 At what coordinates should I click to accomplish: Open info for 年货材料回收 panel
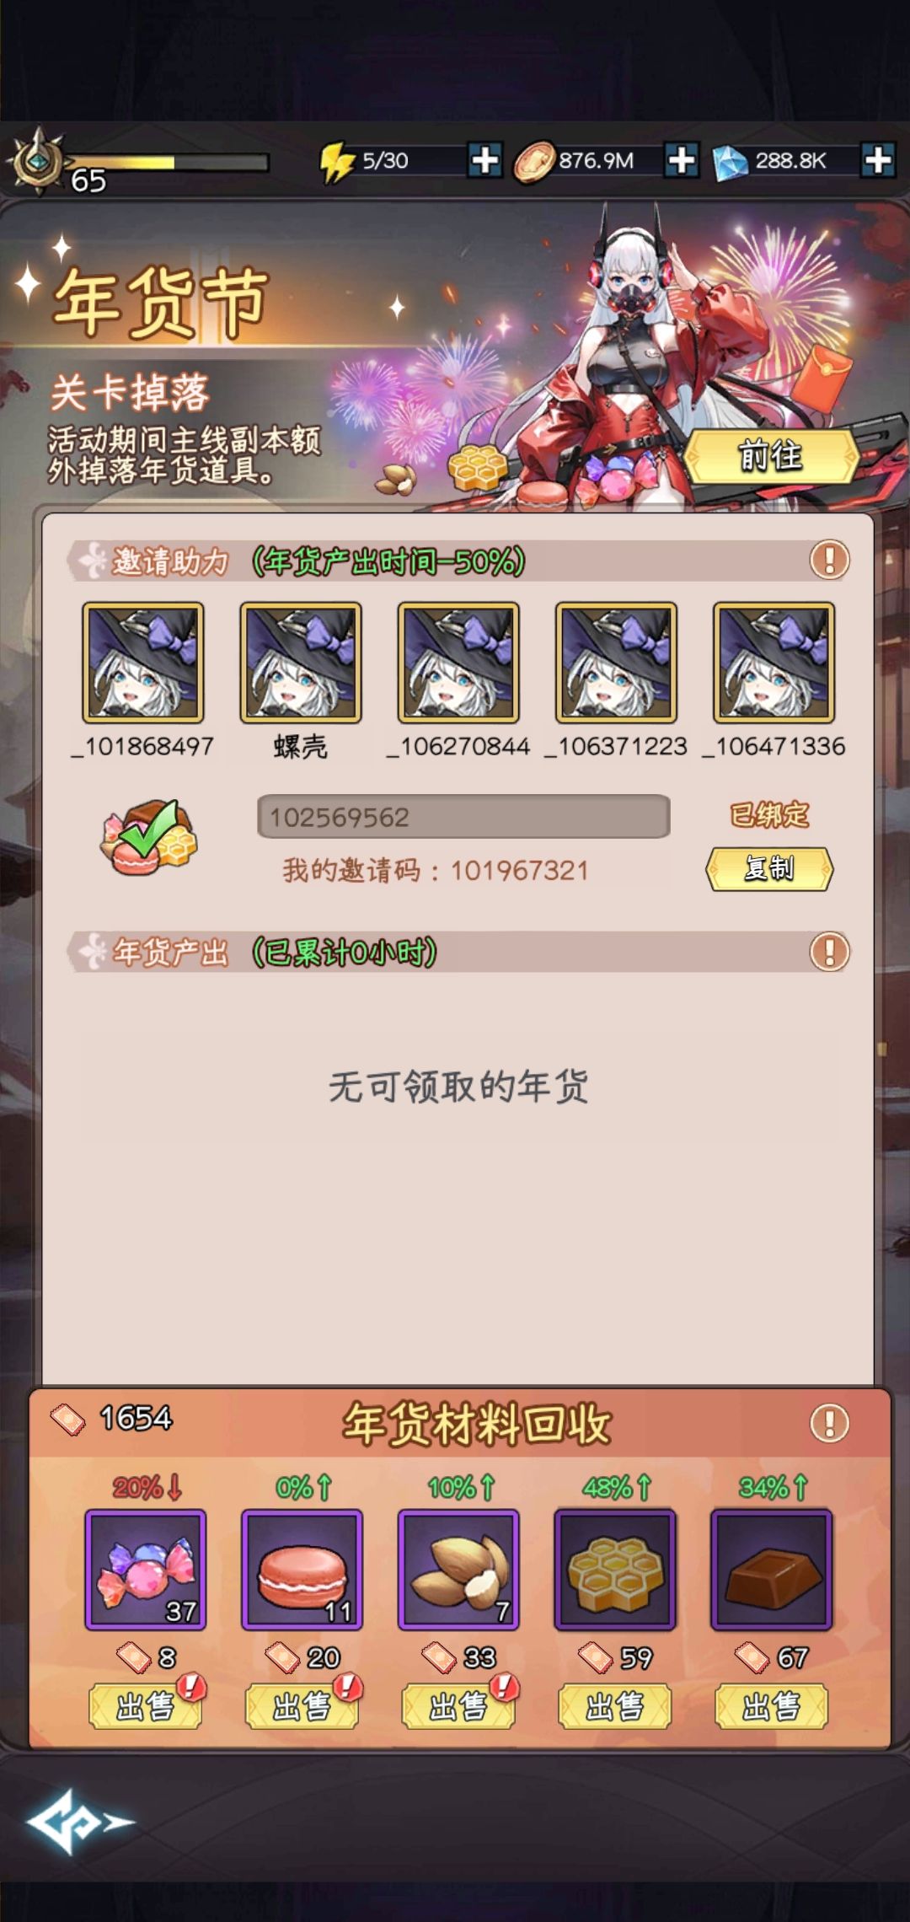click(x=829, y=1423)
